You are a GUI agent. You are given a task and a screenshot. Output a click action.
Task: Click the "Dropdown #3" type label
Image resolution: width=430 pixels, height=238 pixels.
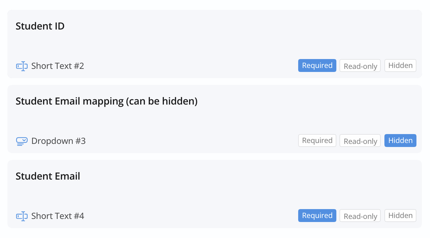59,141
